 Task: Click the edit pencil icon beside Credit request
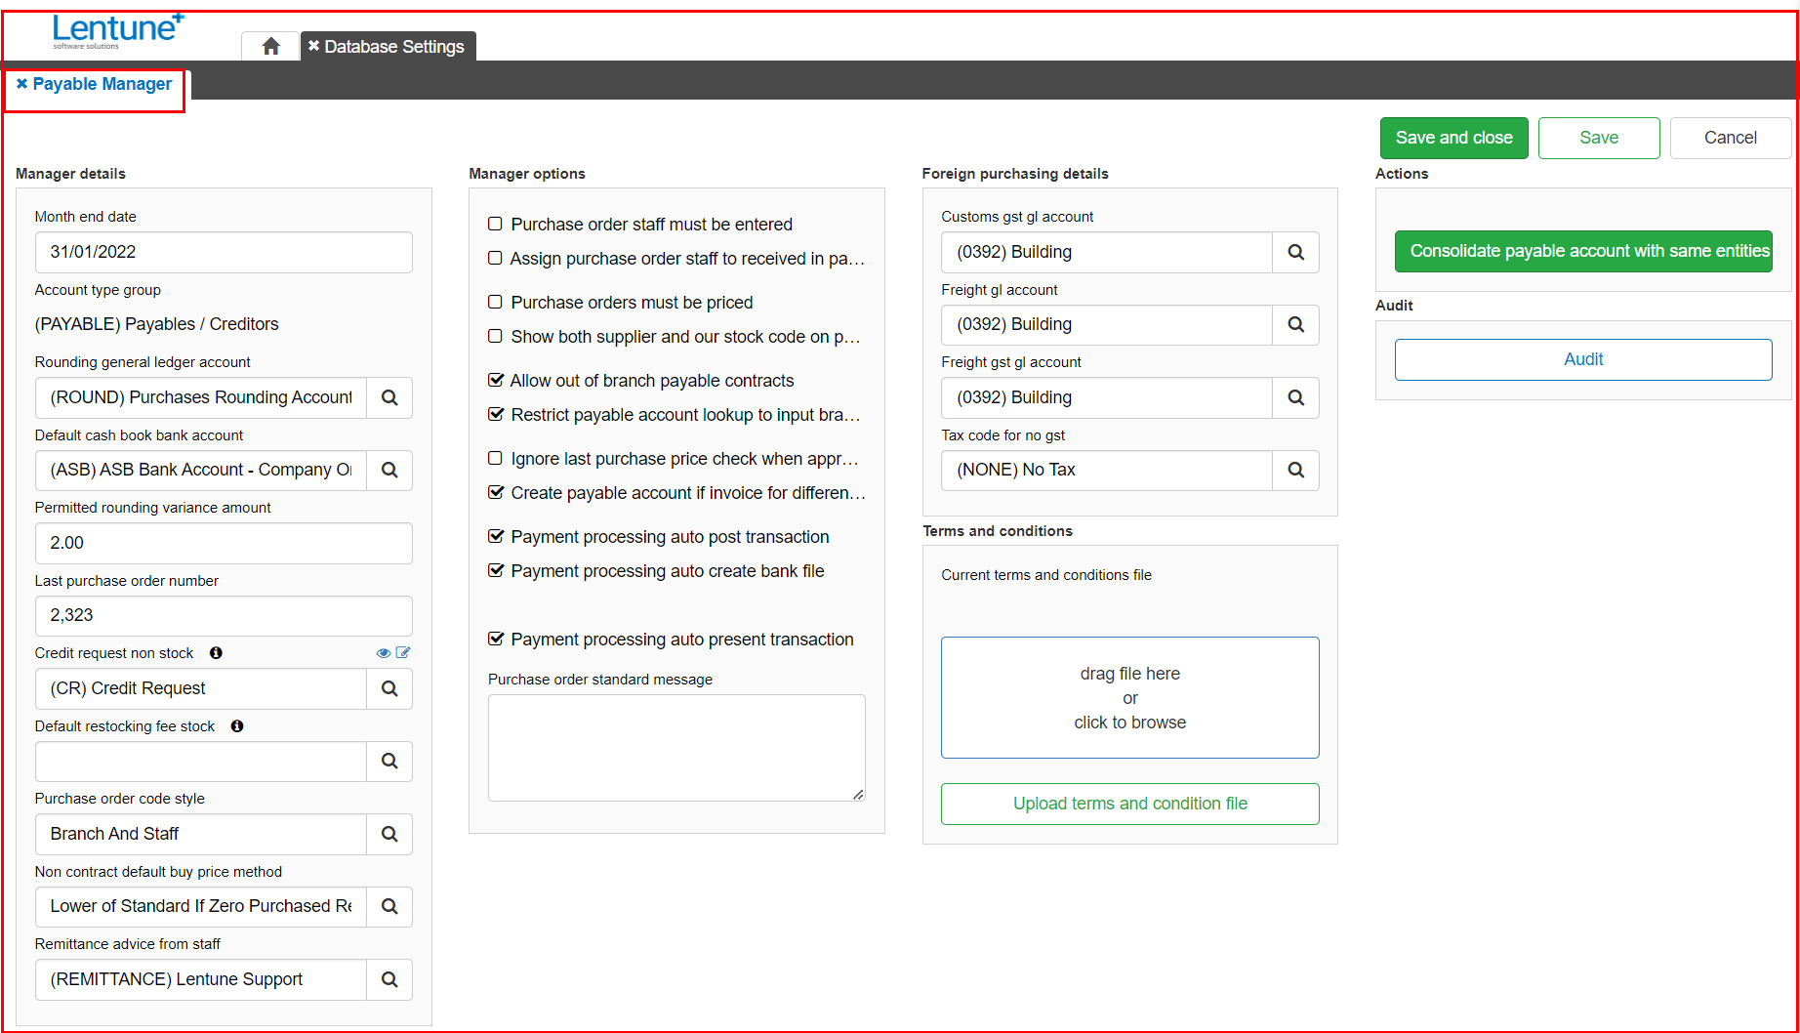[x=403, y=652]
